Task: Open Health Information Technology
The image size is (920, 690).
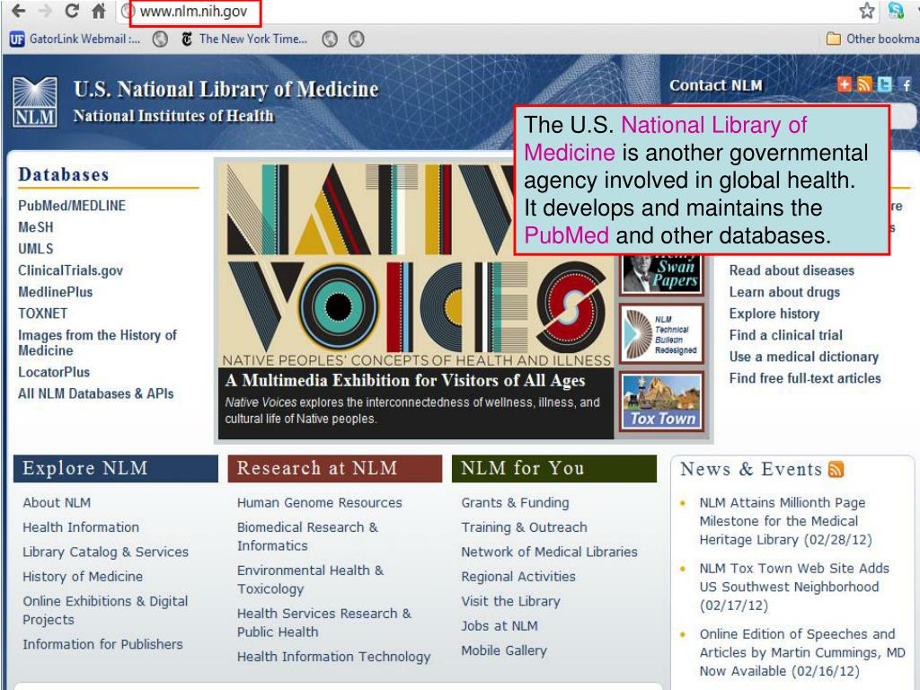Action: pyautogui.click(x=334, y=657)
